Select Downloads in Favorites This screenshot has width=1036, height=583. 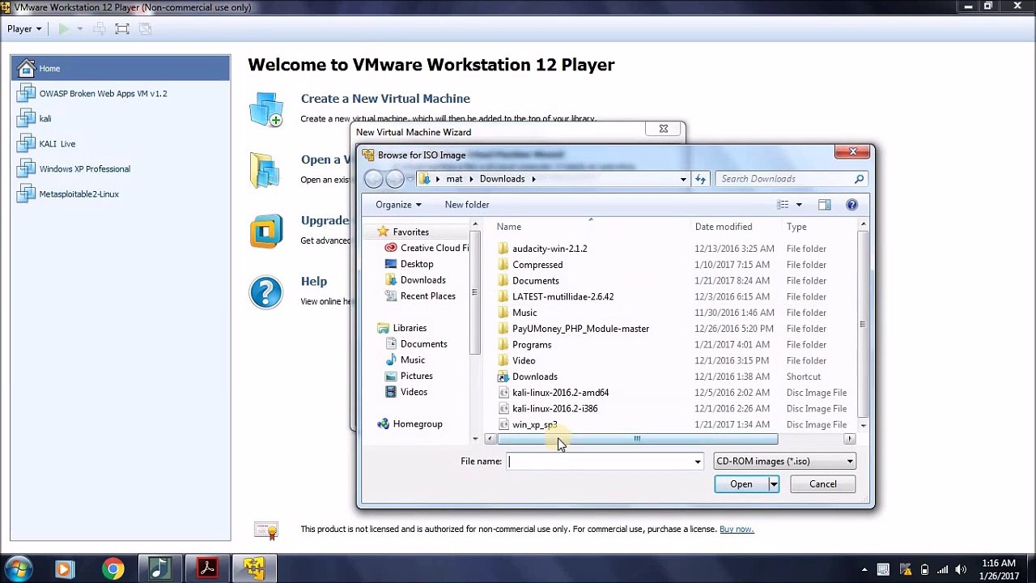pyautogui.click(x=422, y=280)
